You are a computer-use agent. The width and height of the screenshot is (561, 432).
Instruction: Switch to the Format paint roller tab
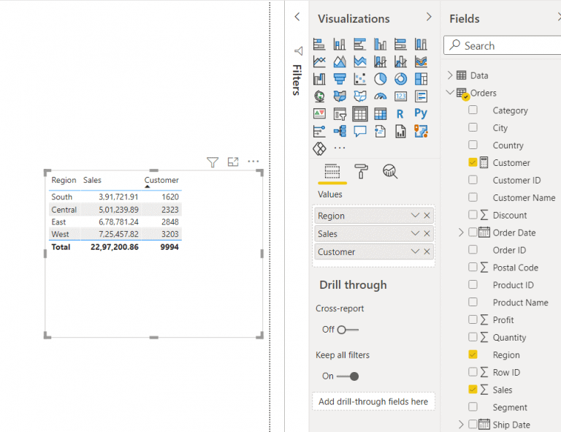pyautogui.click(x=361, y=172)
